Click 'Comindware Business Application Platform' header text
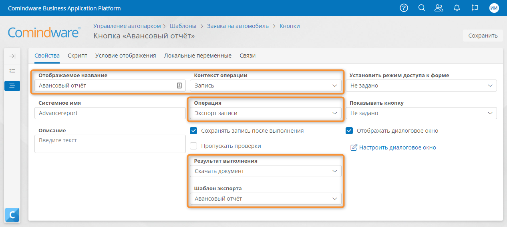The image size is (507, 227). point(64,8)
